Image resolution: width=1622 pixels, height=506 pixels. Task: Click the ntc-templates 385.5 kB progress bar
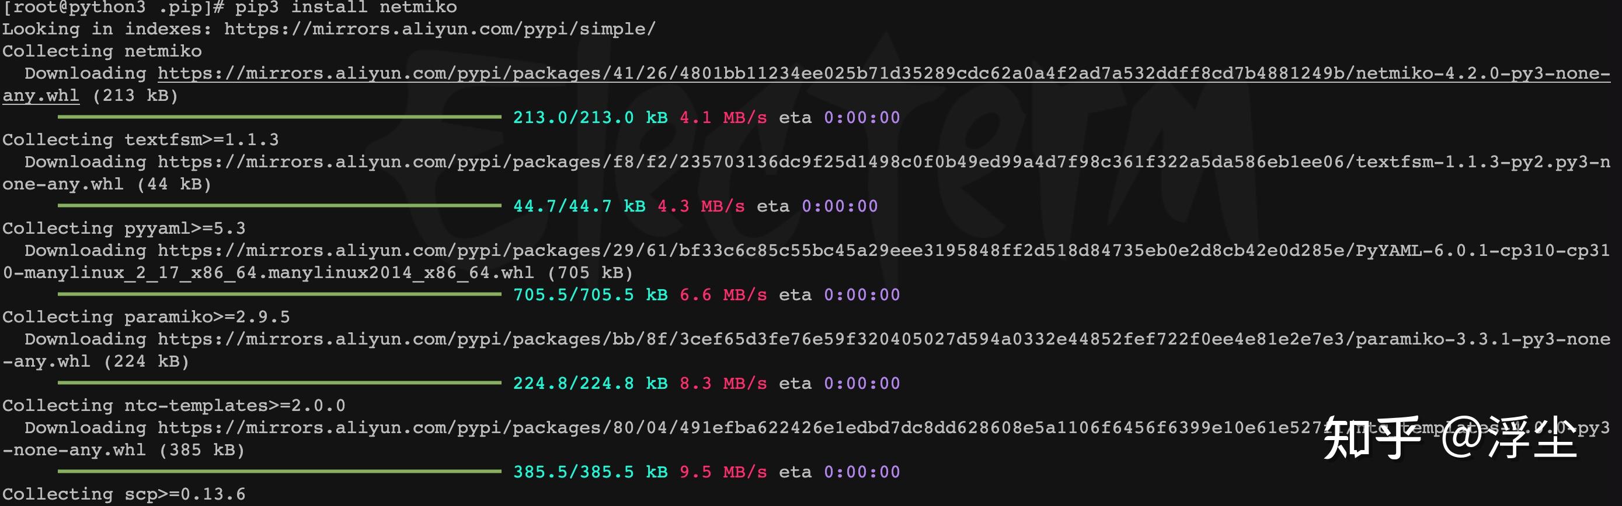point(280,472)
